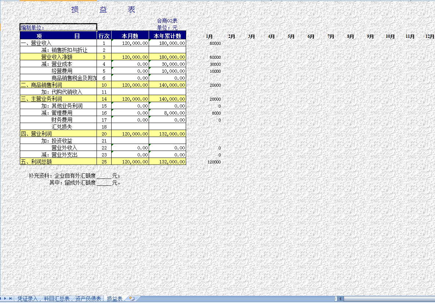Select 本年累计数 cell of 营业利润 row
Screen dimensions: 435x303
(x=167, y=134)
